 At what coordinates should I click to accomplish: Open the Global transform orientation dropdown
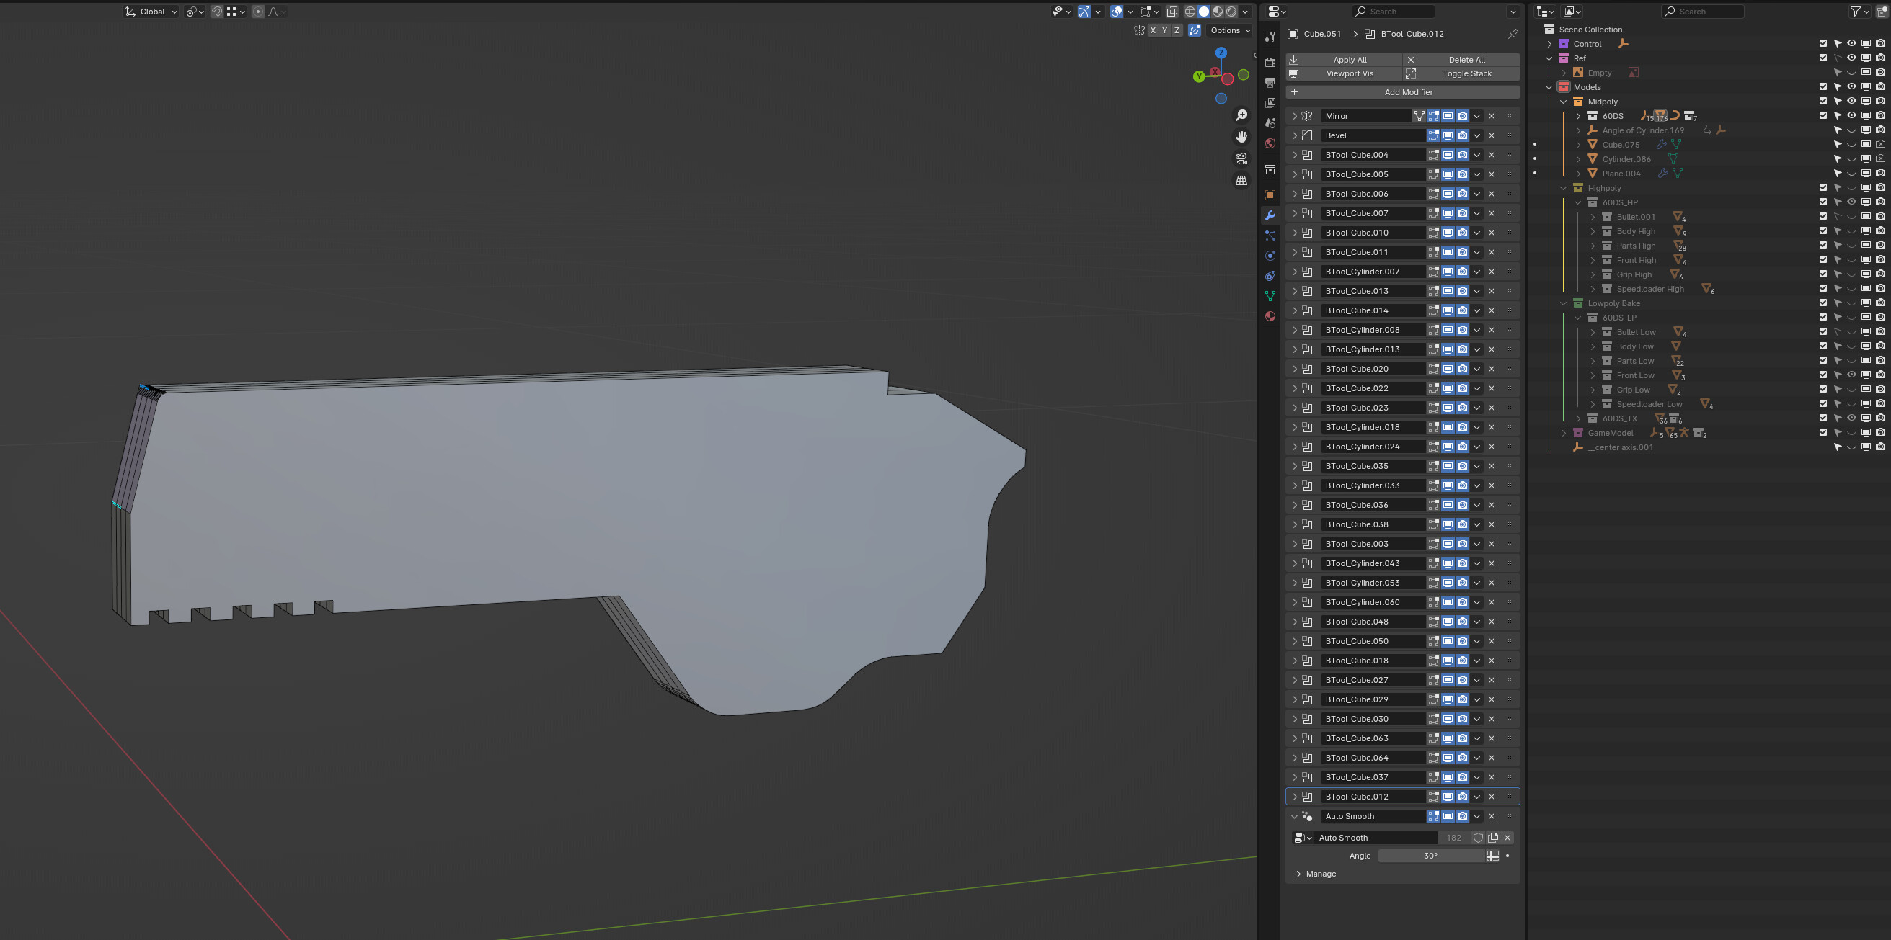(151, 11)
